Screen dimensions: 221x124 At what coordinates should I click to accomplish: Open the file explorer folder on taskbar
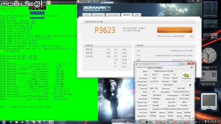pyautogui.click(x=17, y=122)
